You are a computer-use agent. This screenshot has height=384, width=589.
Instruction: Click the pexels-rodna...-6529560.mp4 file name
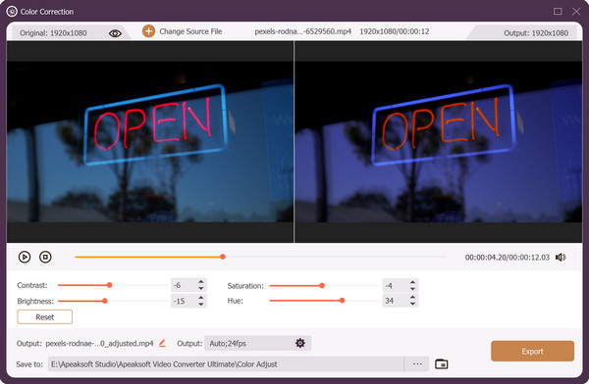[x=302, y=31]
